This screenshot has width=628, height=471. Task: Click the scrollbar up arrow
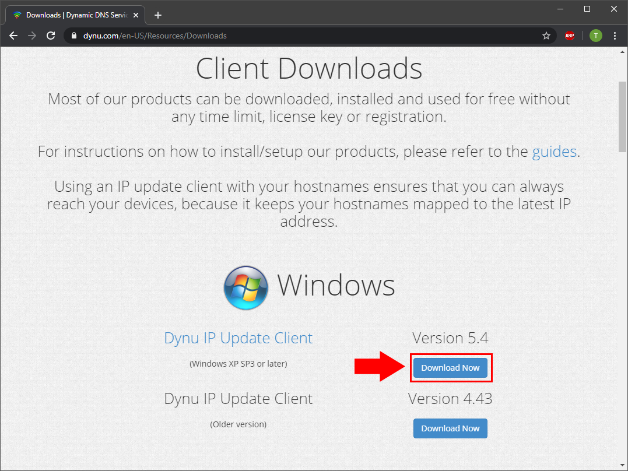tap(622, 52)
